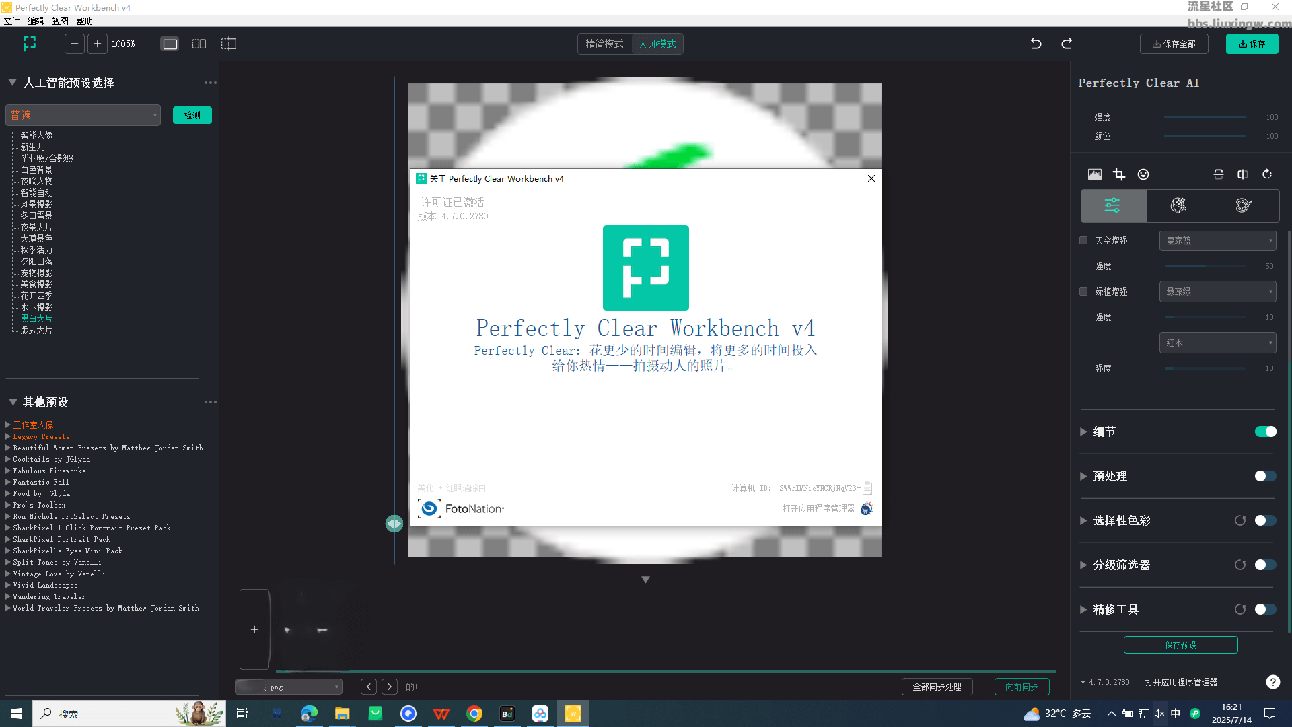Toggle on the 精修工具 switch
This screenshot has height=727, width=1292.
point(1266,609)
